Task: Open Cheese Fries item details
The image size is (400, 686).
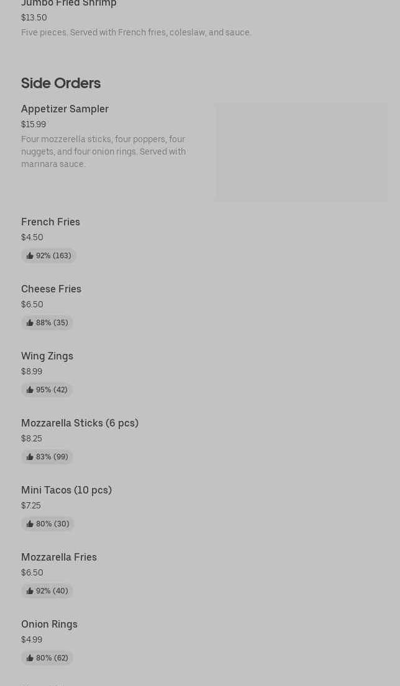Action: (x=51, y=289)
